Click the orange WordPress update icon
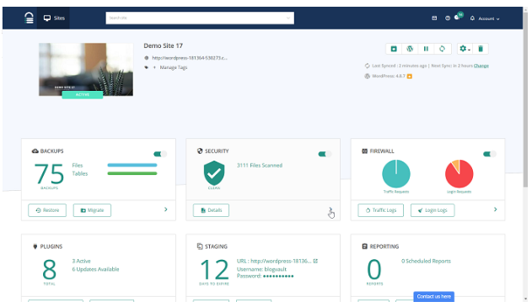The height and width of the screenshot is (307, 532). pyautogui.click(x=410, y=77)
